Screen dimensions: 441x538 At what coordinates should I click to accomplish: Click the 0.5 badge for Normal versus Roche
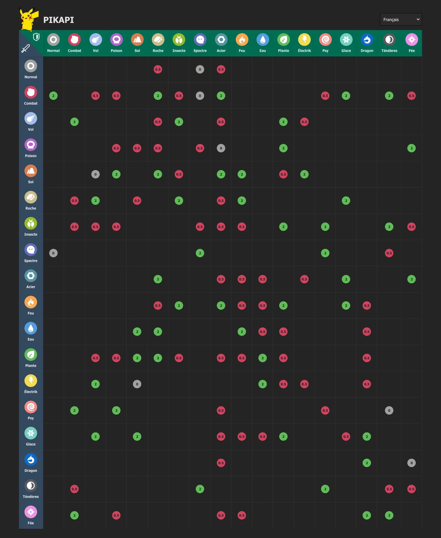tap(158, 69)
